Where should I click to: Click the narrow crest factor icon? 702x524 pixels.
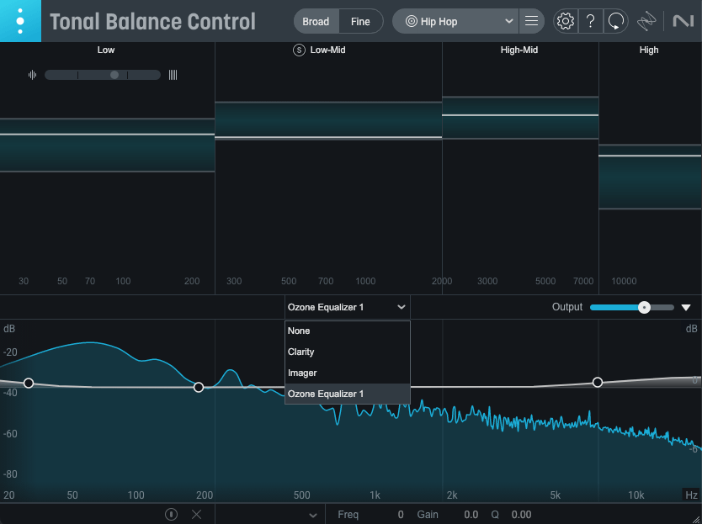click(32, 75)
